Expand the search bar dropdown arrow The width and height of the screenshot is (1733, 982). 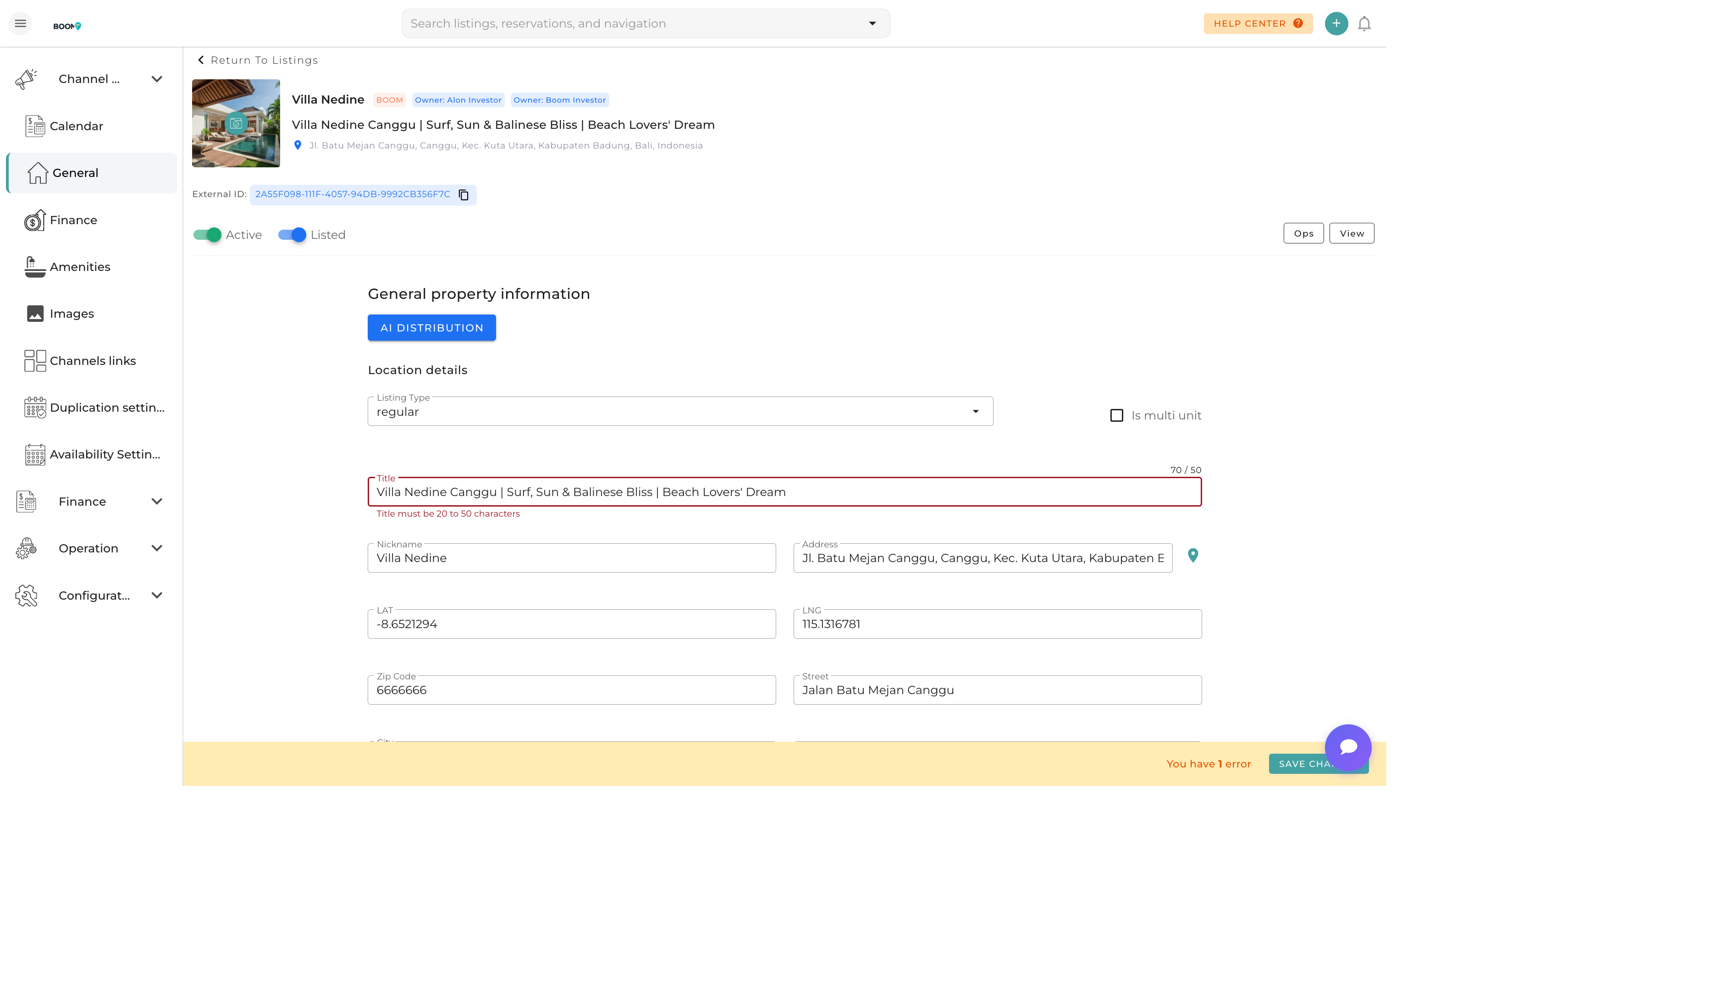(872, 23)
